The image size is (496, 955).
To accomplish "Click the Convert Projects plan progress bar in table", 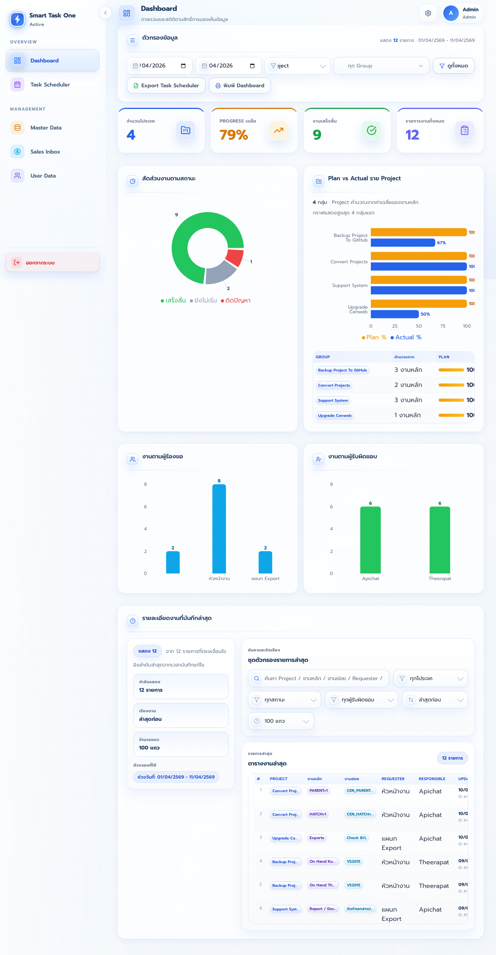I will [451, 385].
